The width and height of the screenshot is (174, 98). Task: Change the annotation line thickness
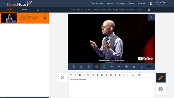point(149,66)
